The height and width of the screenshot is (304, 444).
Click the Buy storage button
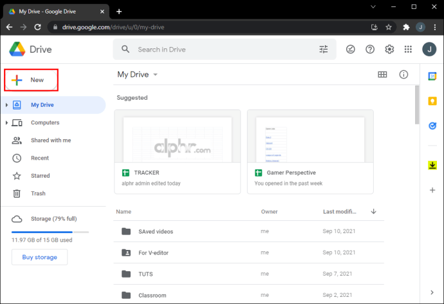(x=40, y=257)
